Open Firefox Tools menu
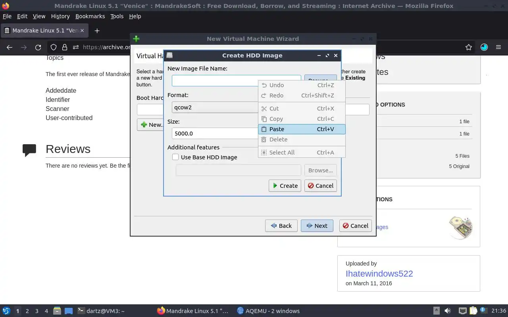Screen dimensions: 508x317 (117, 16)
